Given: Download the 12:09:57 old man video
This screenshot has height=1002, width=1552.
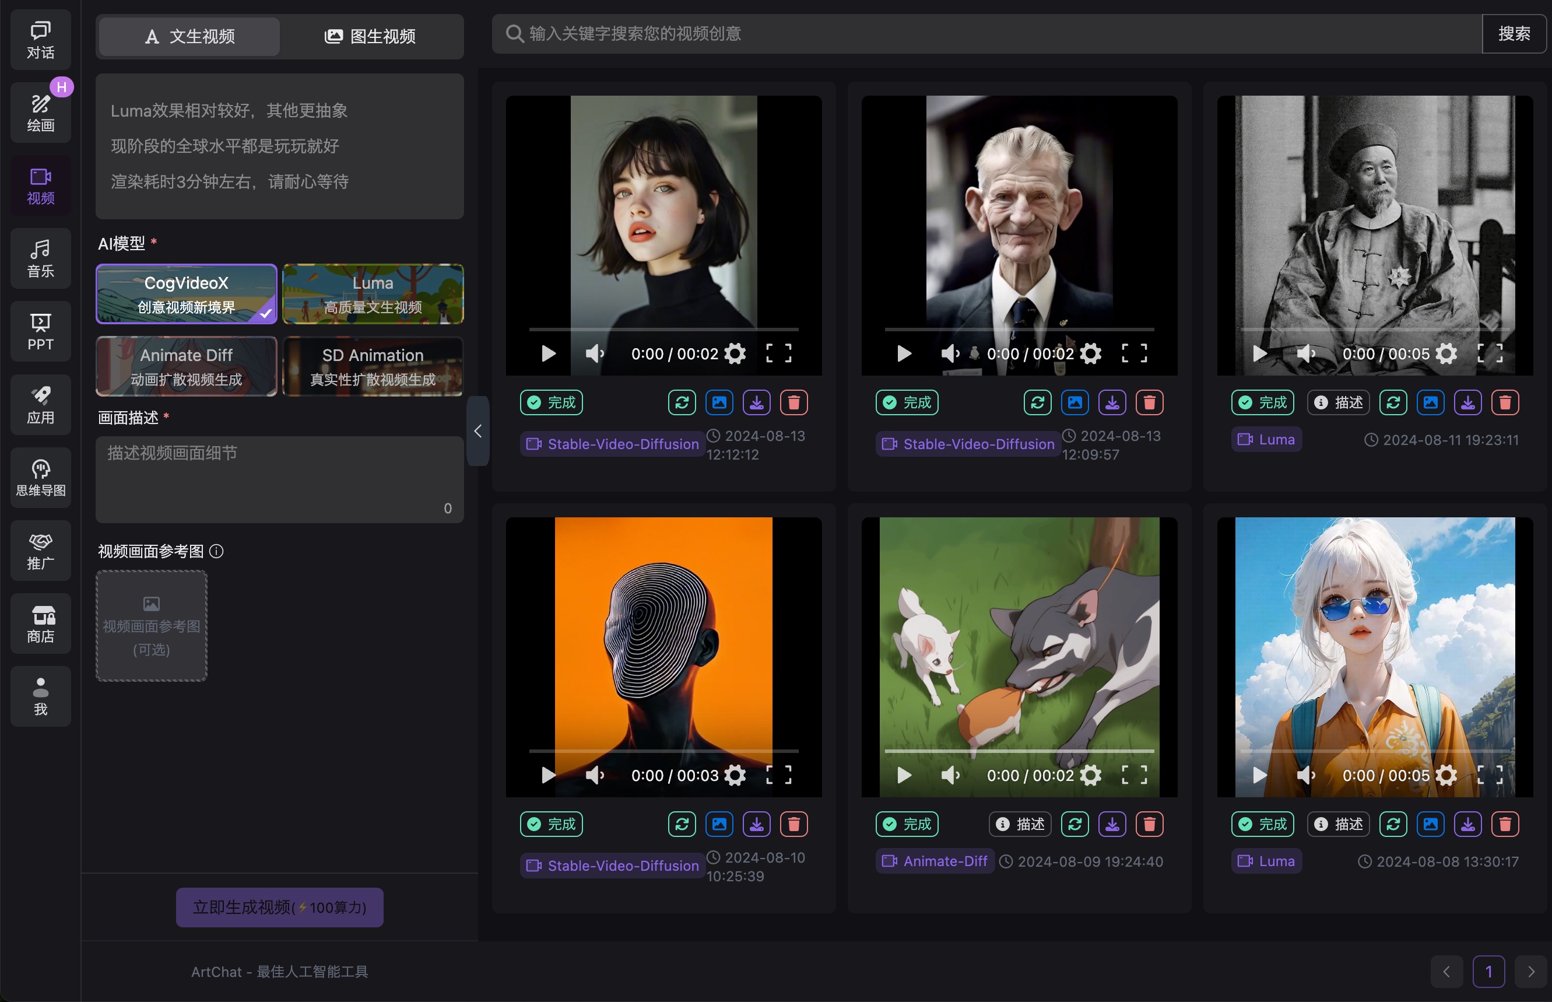Looking at the screenshot, I should (1112, 402).
